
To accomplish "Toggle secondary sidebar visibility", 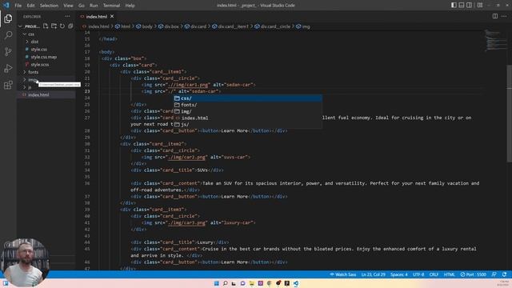I will 470,6.
